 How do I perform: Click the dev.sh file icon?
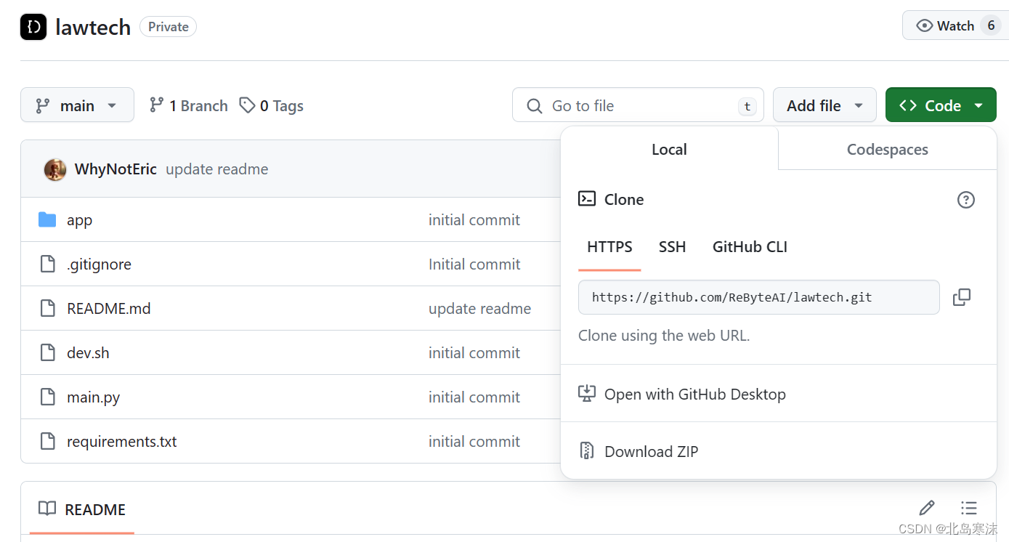(x=47, y=352)
